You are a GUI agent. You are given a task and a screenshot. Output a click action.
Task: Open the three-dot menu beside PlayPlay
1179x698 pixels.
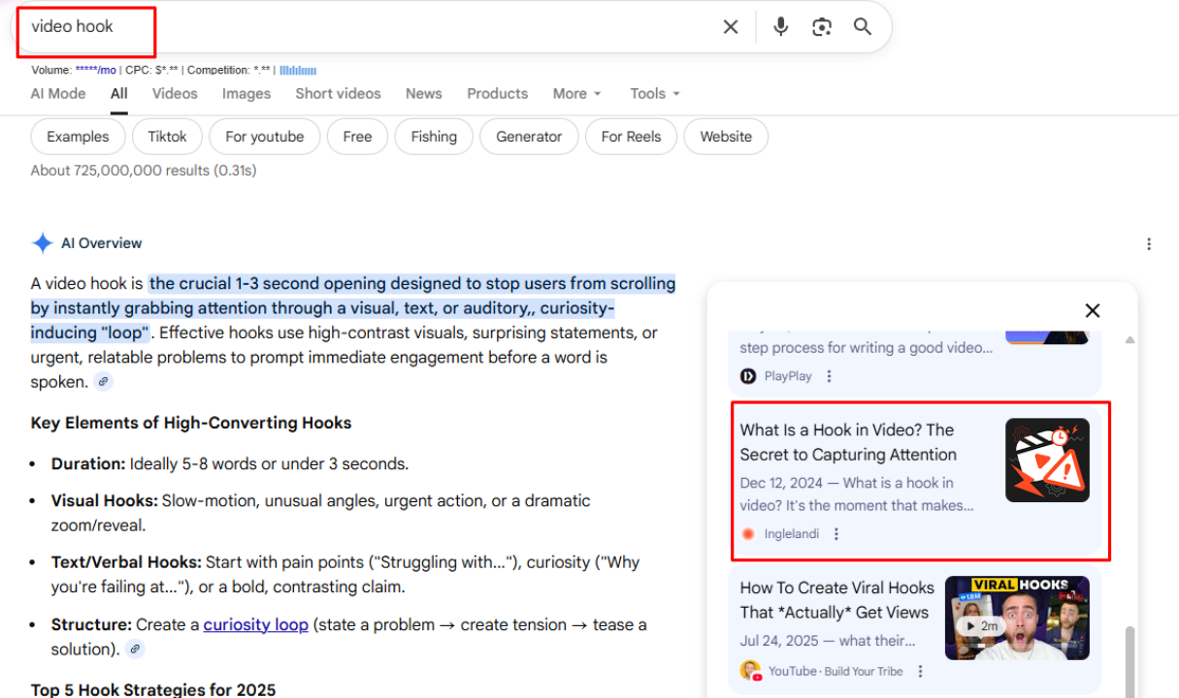click(x=829, y=375)
